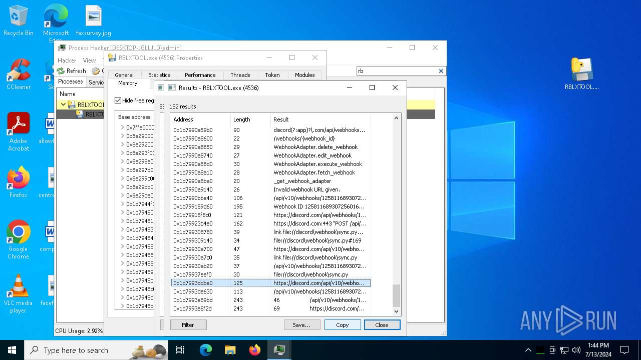Screen dimensions: 641x360
Task: Open Google Chrome desktop shortcut
Action: (x=19, y=240)
